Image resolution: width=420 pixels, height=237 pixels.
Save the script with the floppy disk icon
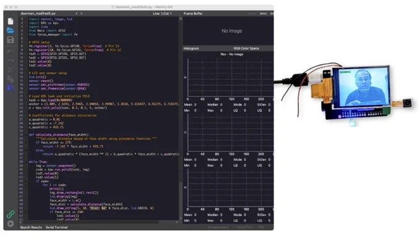point(10,39)
